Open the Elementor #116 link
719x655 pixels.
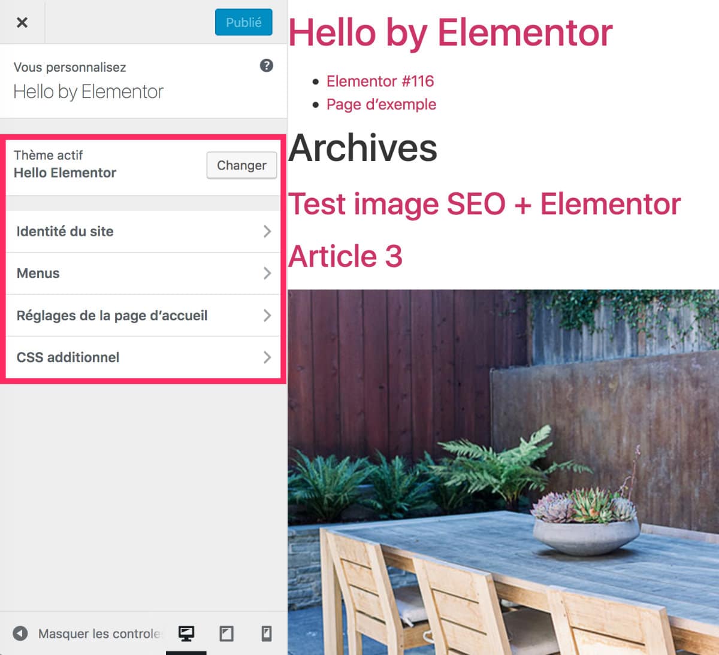(x=380, y=81)
